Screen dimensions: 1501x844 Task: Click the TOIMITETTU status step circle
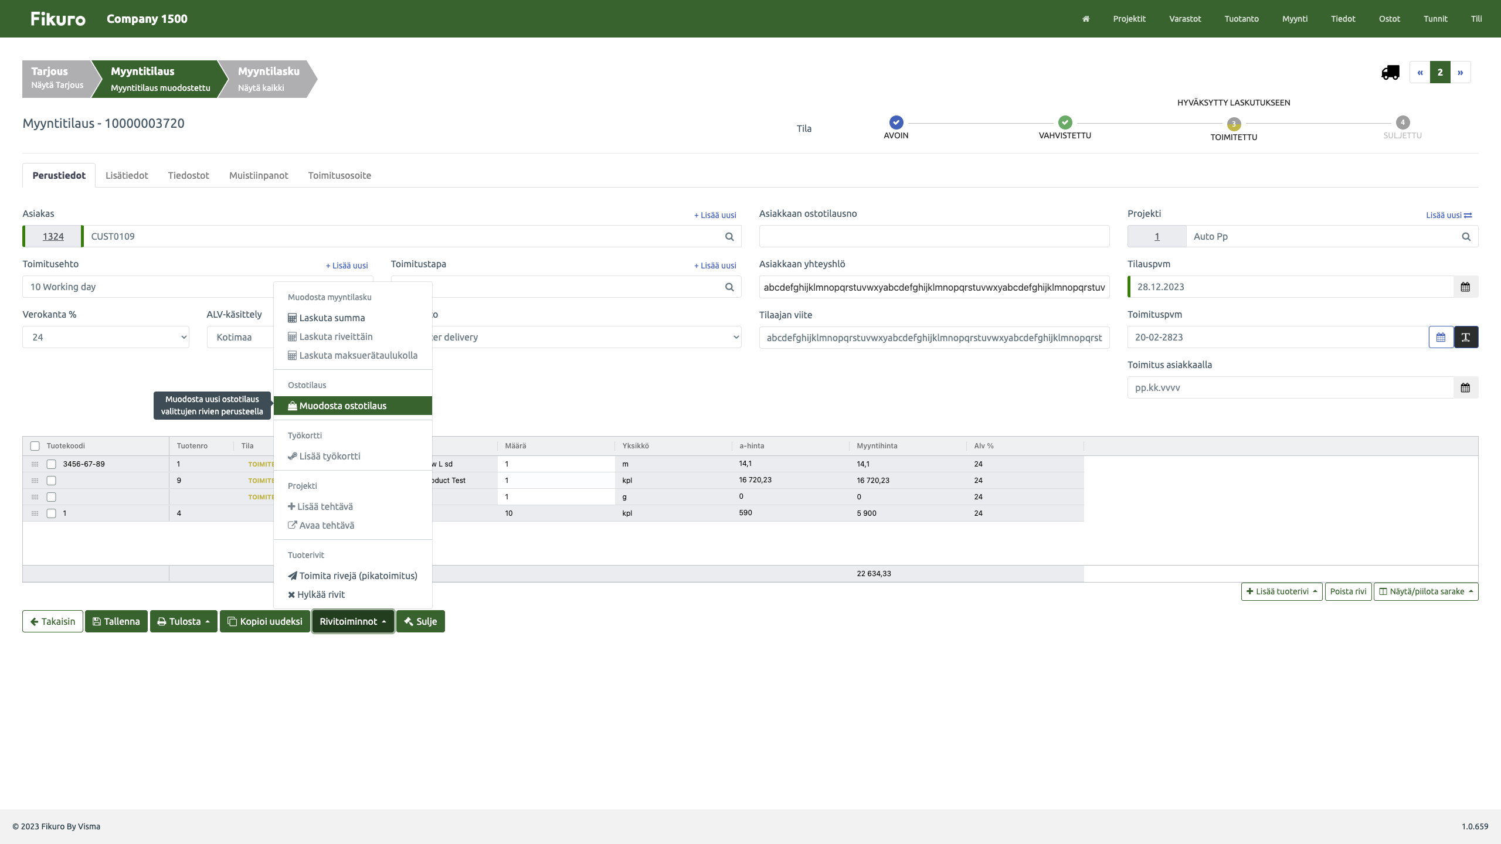coord(1234,124)
